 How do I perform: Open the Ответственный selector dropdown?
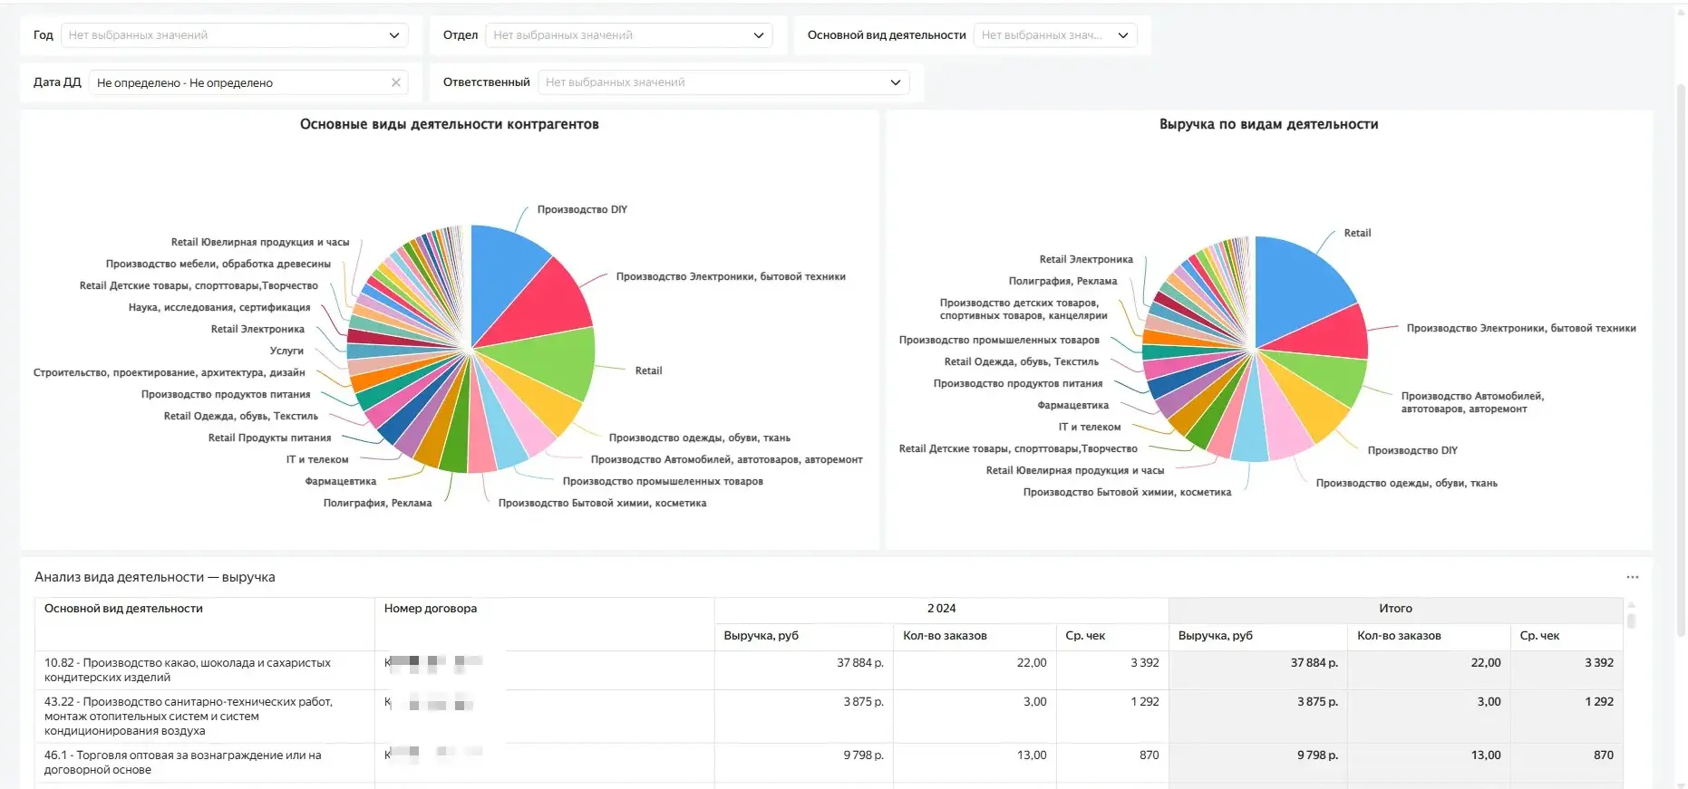tap(895, 82)
